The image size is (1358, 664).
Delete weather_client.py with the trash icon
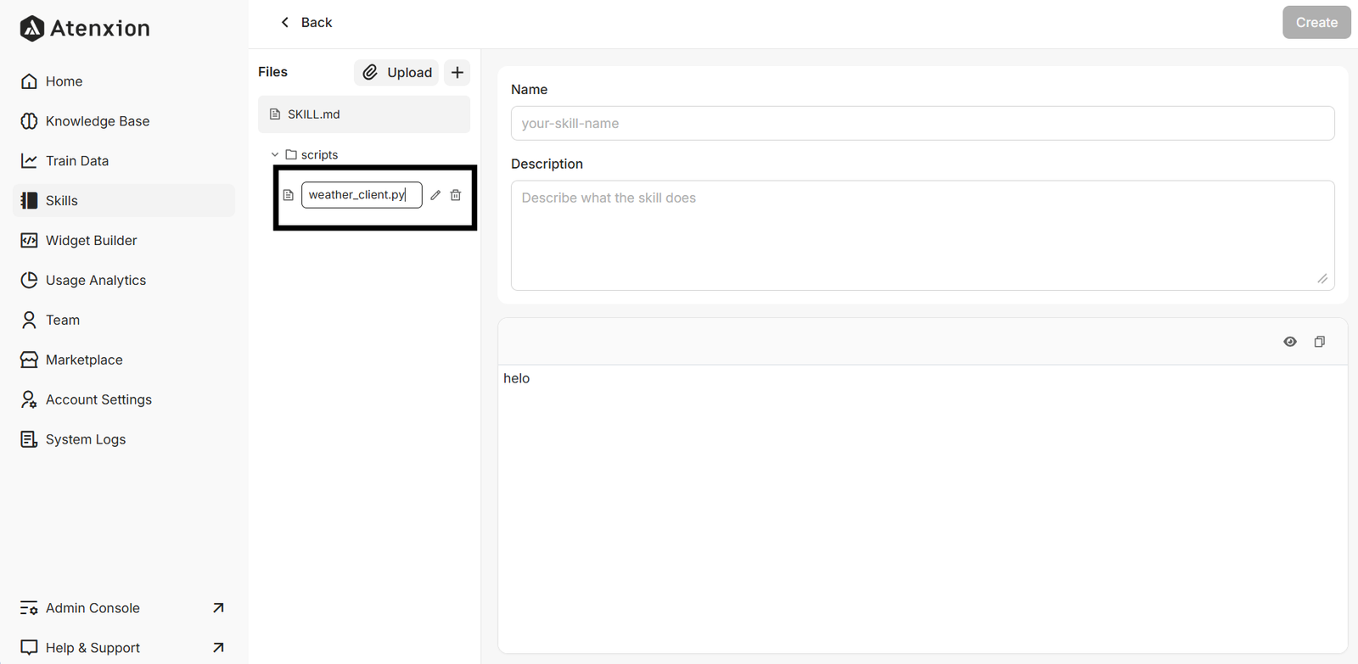tap(456, 195)
